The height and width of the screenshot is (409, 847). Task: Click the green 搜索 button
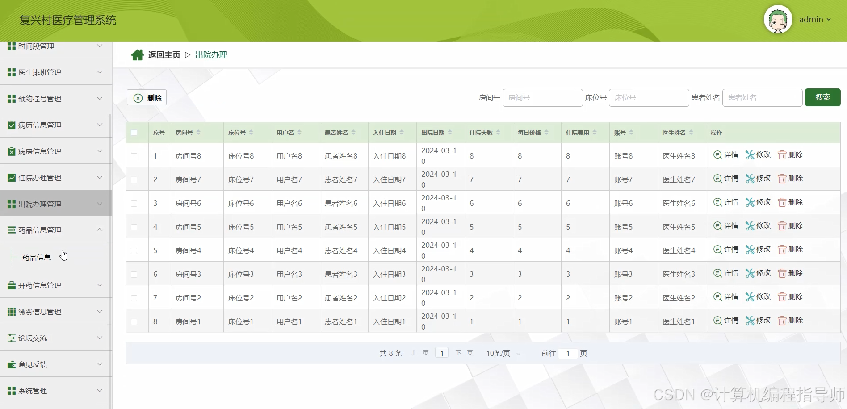822,97
